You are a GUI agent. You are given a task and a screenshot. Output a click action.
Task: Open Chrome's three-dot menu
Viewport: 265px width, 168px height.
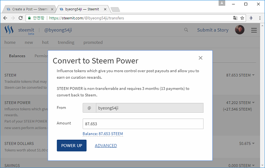[260, 18]
